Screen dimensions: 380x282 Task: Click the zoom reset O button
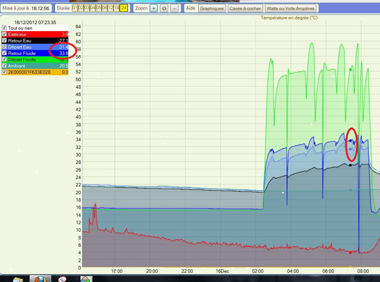point(164,9)
